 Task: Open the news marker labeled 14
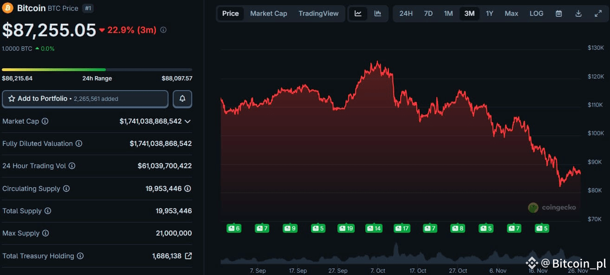coord(374,228)
